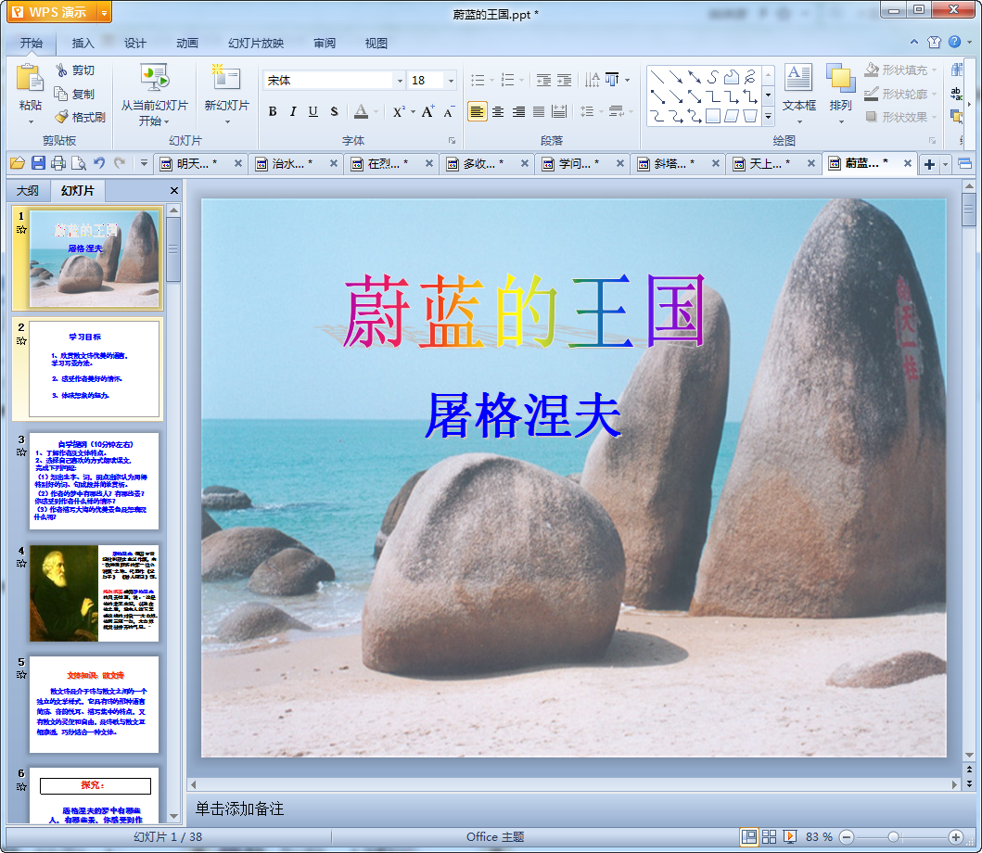Click the Print Preview icon
Viewport: 982px width, 853px height.
point(79,163)
